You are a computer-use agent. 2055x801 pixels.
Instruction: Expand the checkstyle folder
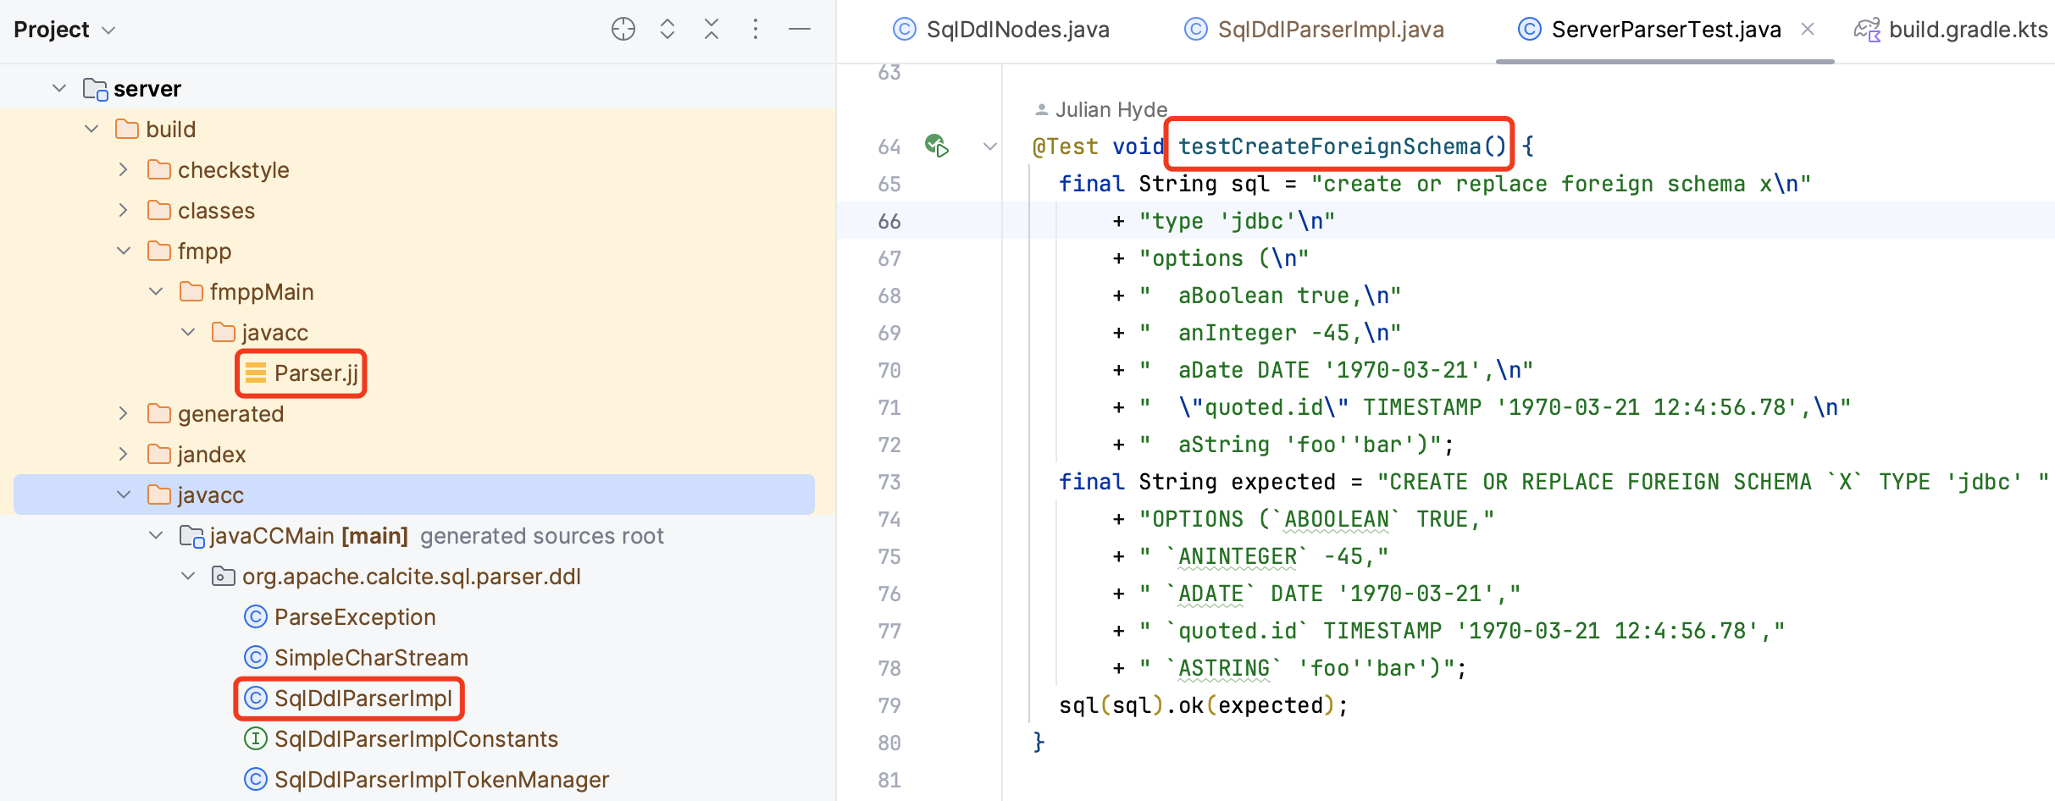click(124, 169)
